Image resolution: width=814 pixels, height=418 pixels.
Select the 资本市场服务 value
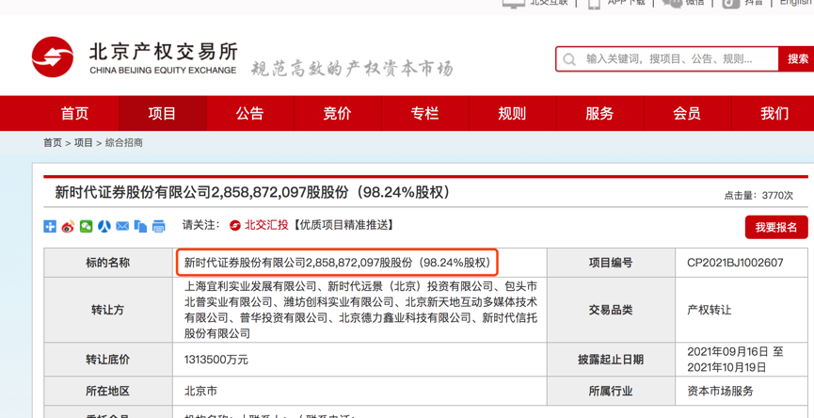click(x=720, y=391)
